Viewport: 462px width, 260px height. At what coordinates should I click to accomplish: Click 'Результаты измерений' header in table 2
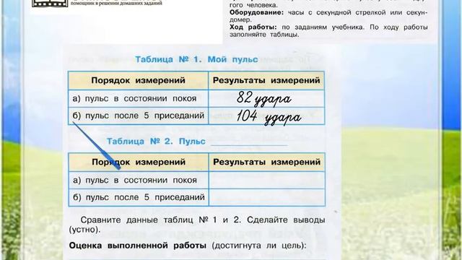(x=266, y=162)
